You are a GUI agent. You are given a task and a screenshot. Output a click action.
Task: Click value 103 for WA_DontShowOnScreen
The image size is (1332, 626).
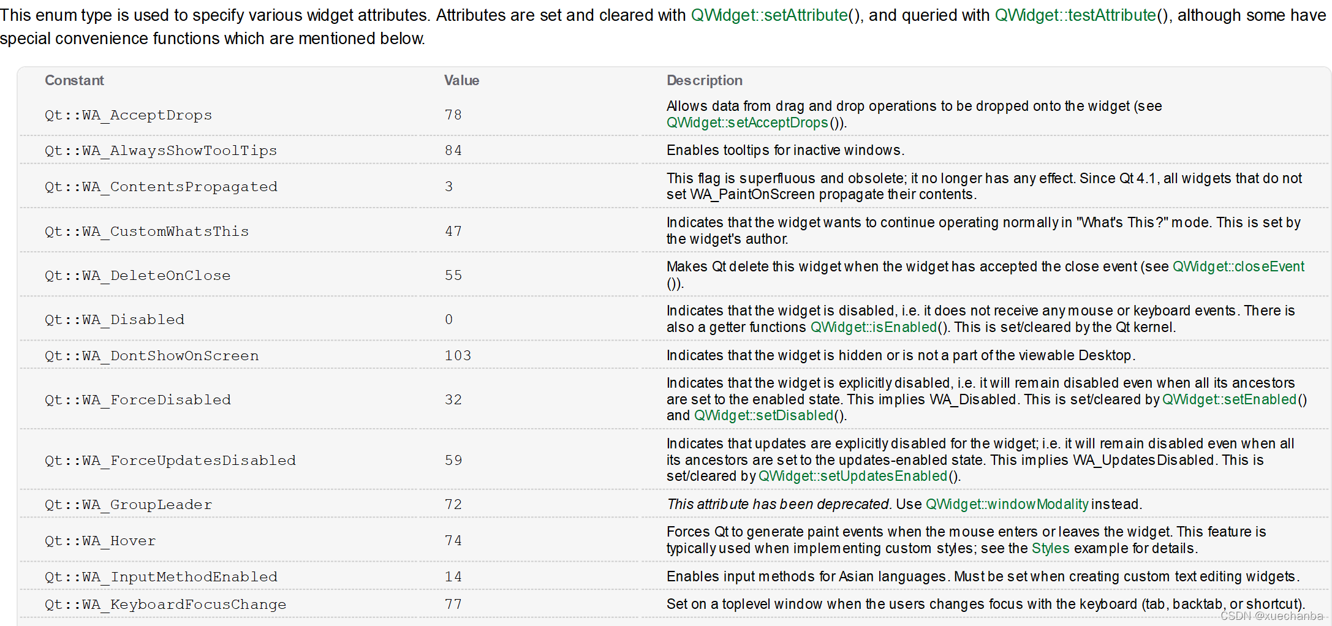(x=458, y=356)
